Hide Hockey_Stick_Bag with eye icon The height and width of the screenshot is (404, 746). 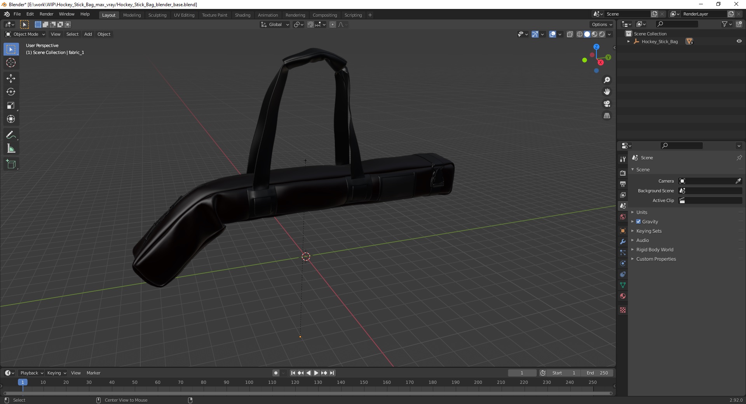click(x=739, y=41)
